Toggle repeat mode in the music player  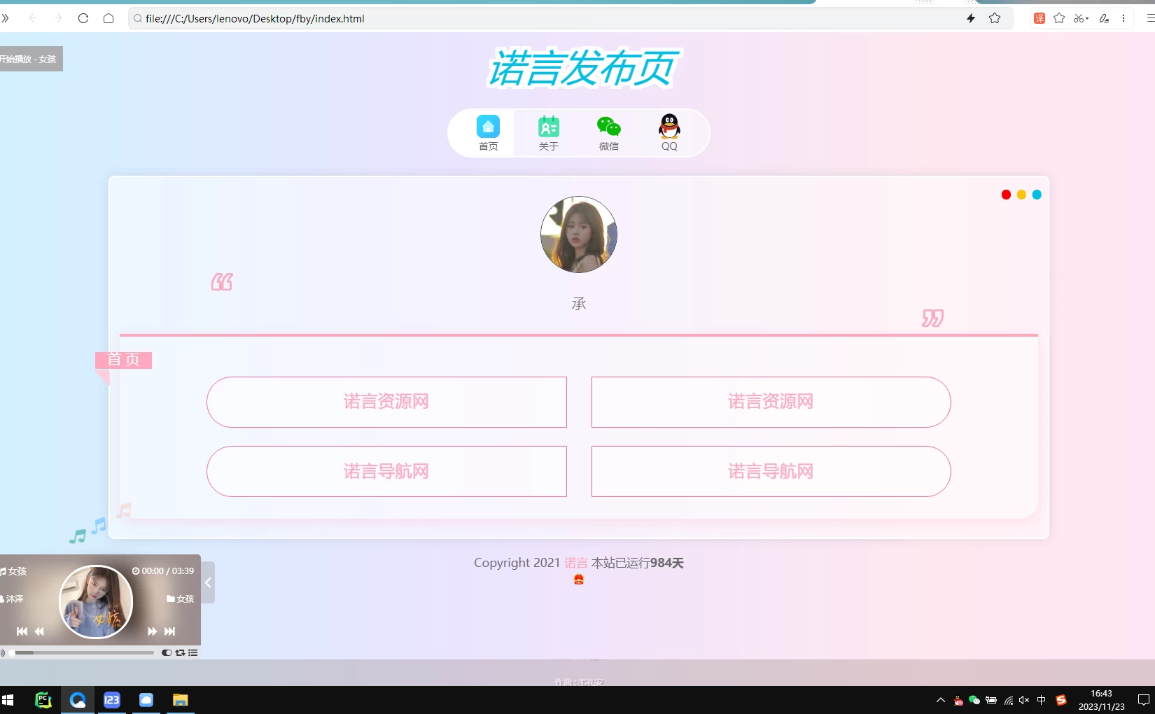(180, 652)
